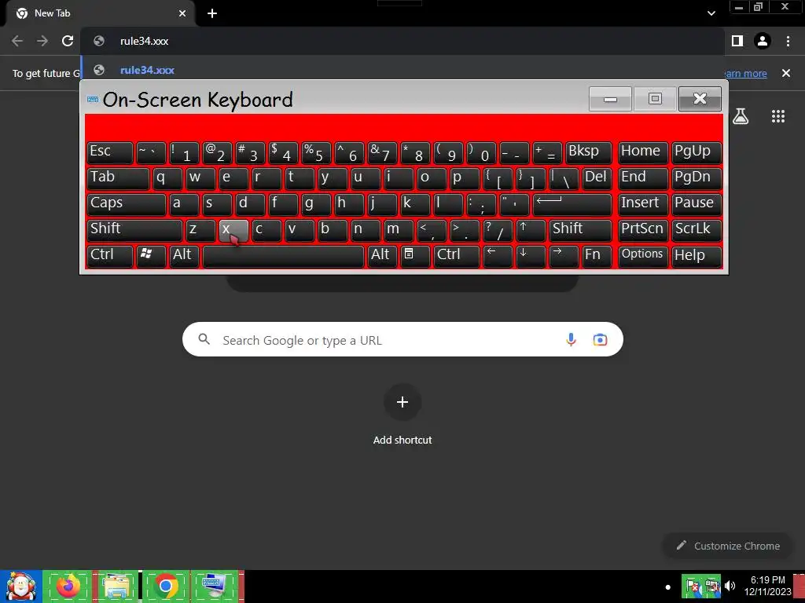Start voice search with the microphone icon
This screenshot has height=603, width=805.
(x=571, y=339)
